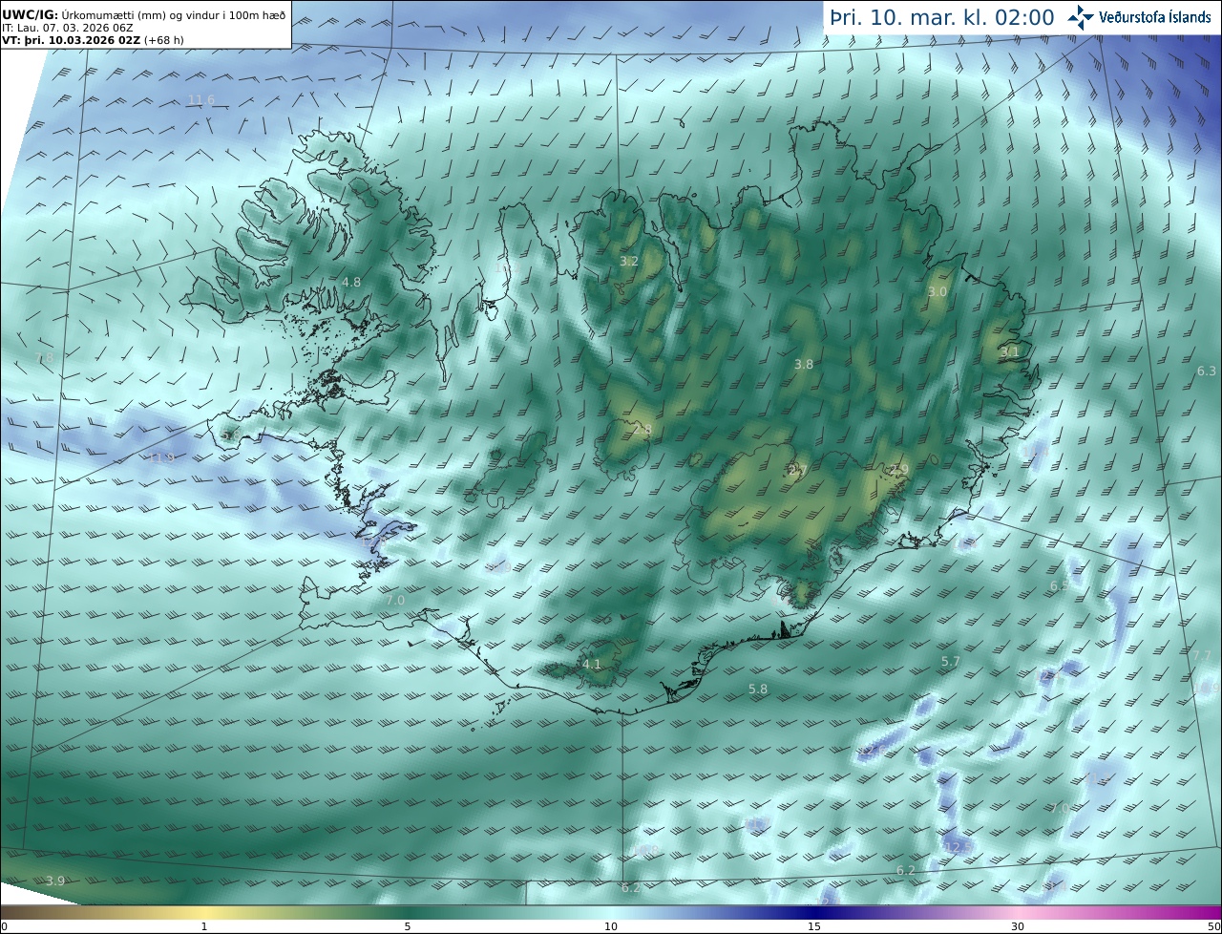Click the 2.8 value over the highlands
Image resolution: width=1222 pixels, height=934 pixels.
click(643, 431)
